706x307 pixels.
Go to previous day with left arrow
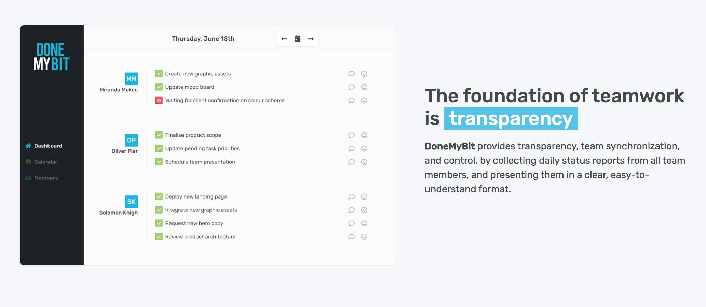[x=284, y=39]
